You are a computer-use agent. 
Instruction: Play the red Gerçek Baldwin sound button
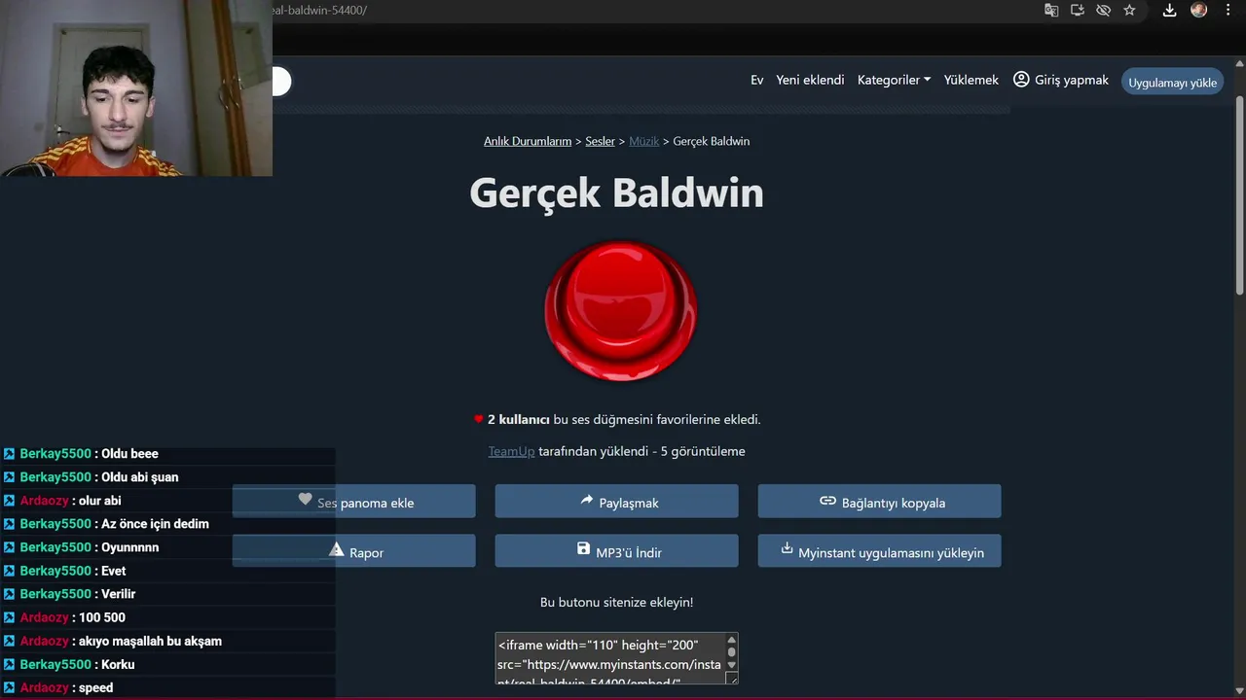[x=620, y=311]
